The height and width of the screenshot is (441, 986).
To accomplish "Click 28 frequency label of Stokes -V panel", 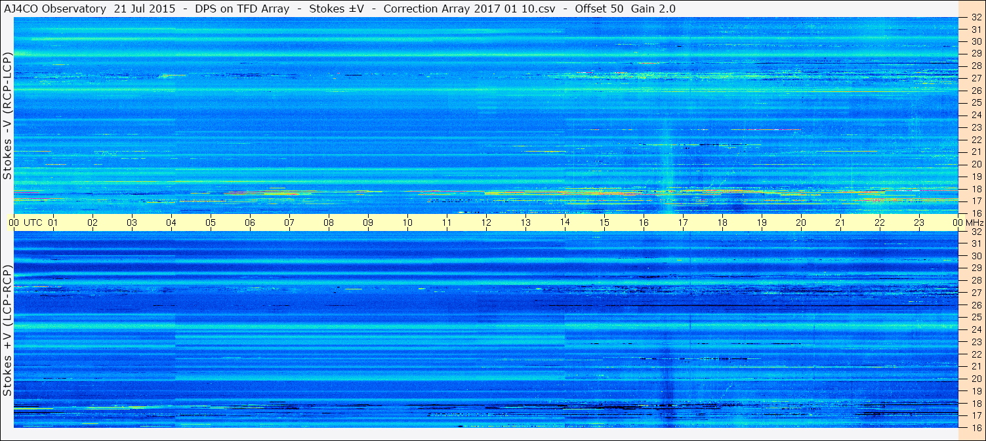I will [976, 66].
